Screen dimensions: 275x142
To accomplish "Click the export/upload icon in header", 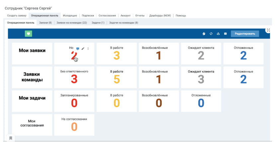I will (218, 34).
